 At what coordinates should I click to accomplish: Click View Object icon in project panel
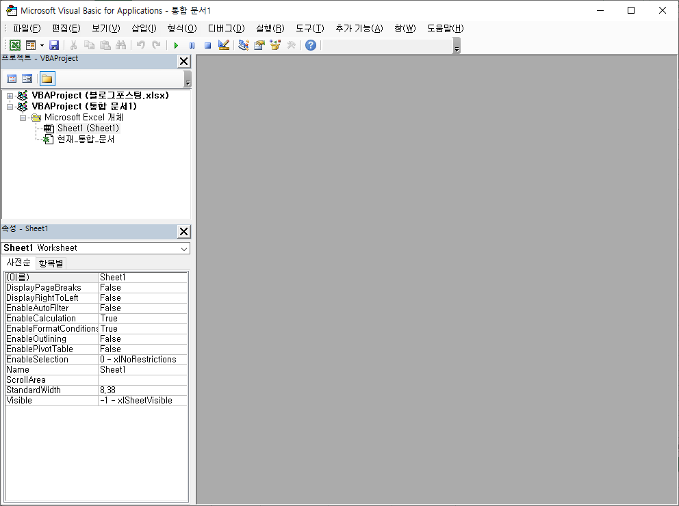coord(27,79)
